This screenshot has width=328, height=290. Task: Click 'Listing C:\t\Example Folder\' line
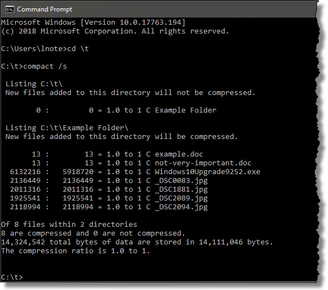67,128
